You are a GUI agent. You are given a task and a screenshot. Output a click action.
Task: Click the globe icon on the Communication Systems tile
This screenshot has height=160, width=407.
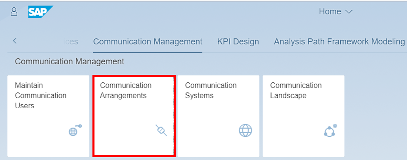[x=245, y=131]
